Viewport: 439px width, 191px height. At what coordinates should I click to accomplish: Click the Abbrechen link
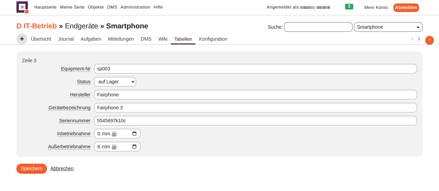(x=62, y=168)
